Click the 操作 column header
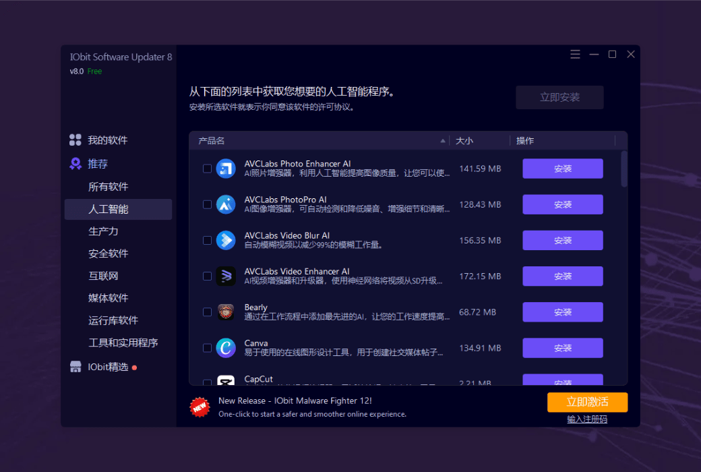This screenshot has width=701, height=472. [x=525, y=140]
